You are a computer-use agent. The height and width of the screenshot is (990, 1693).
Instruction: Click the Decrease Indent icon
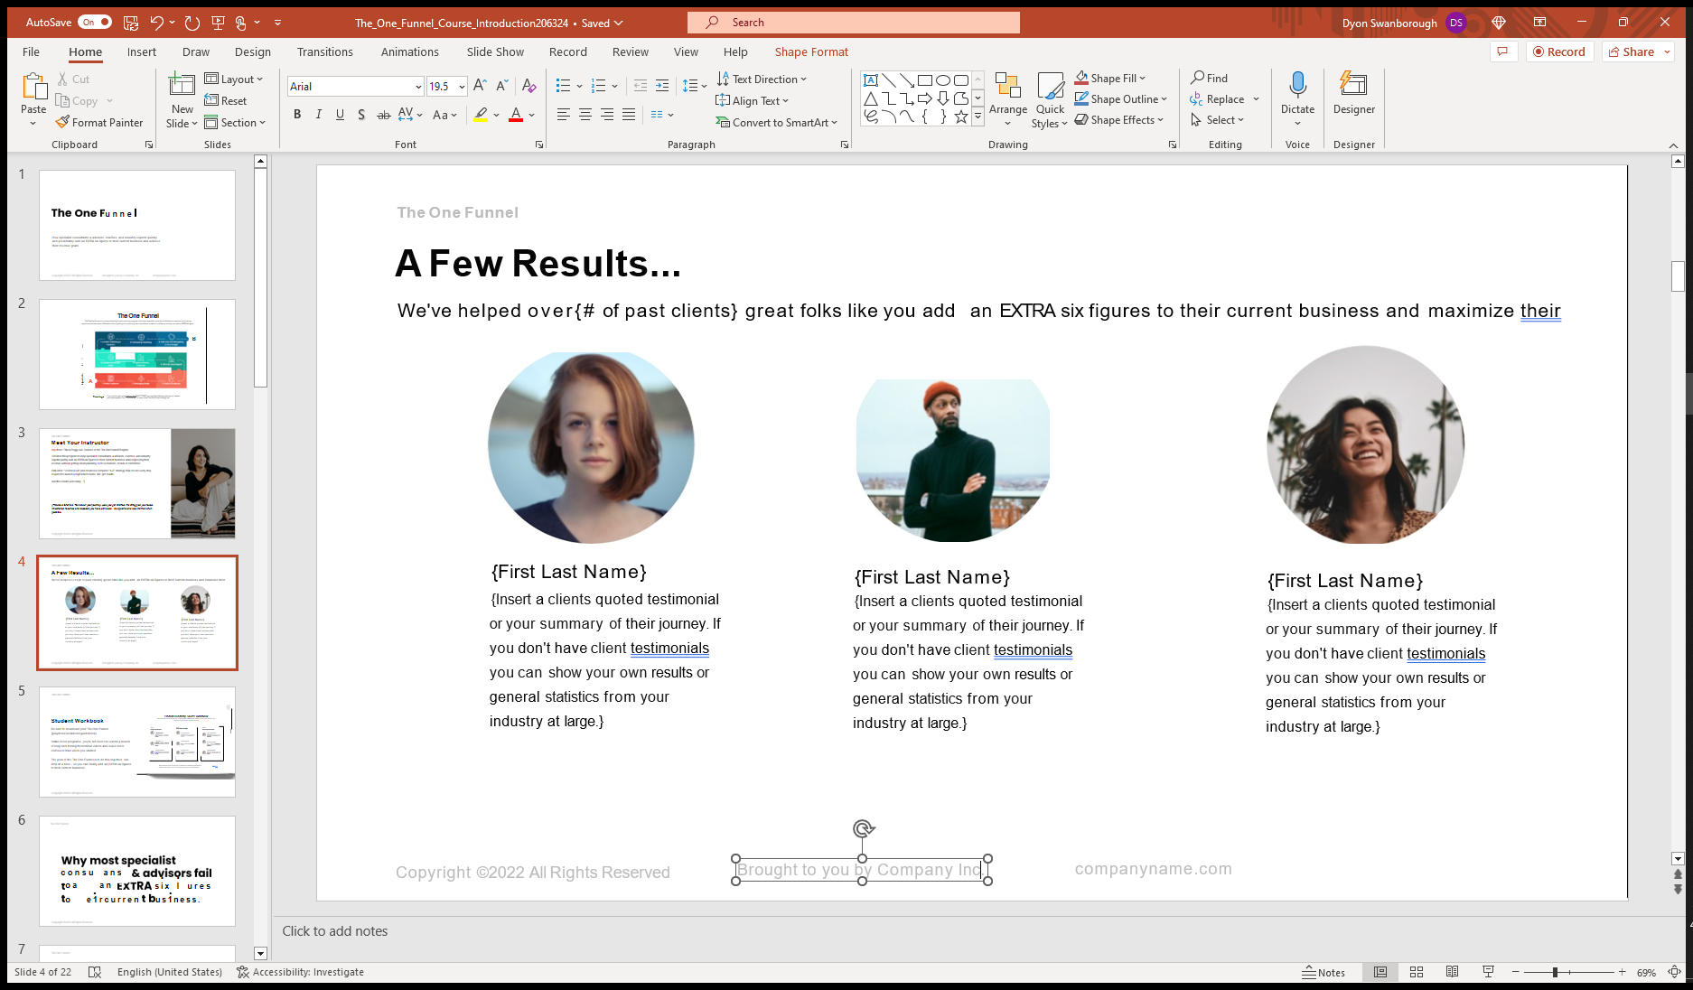pyautogui.click(x=641, y=86)
